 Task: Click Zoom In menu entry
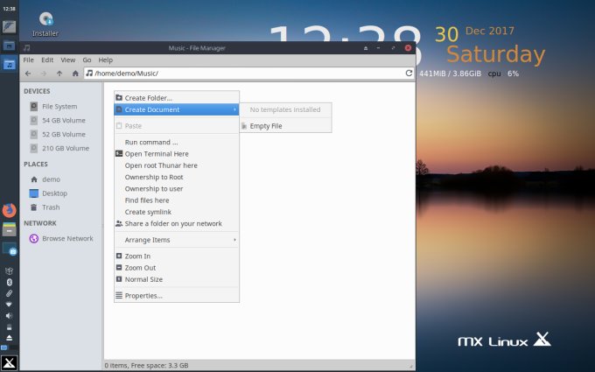pos(177,256)
